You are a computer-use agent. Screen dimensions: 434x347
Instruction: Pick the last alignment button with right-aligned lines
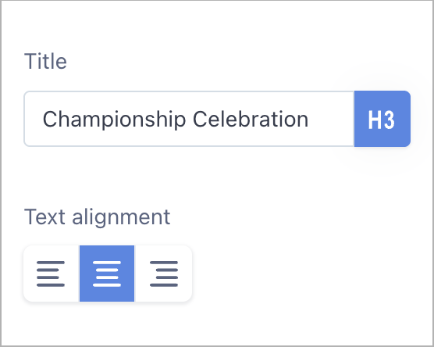(163, 274)
